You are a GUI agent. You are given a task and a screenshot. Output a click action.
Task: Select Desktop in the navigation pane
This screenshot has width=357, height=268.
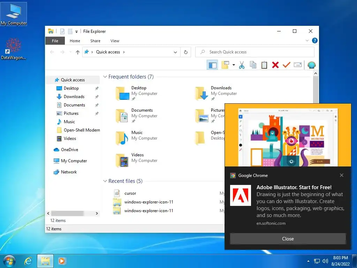(x=71, y=88)
